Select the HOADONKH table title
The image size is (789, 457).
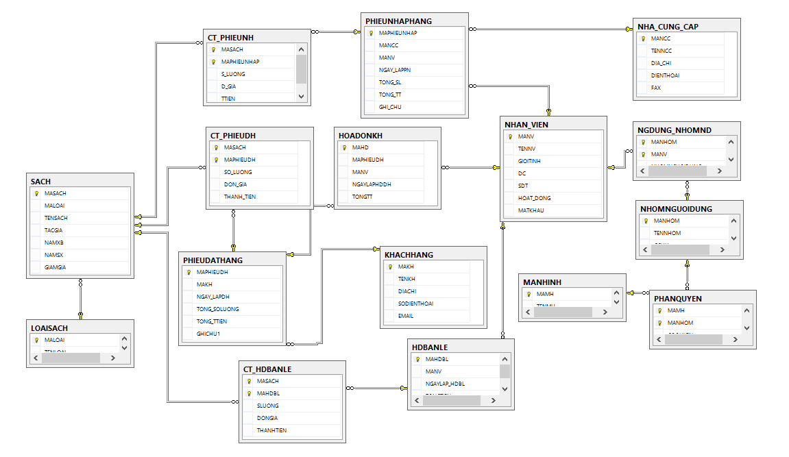coord(361,136)
